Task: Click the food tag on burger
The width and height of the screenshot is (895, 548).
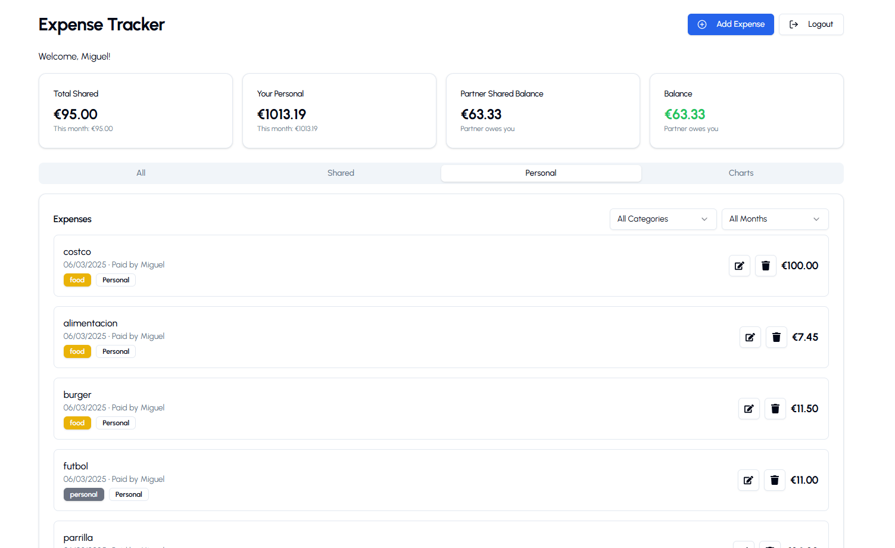Action: click(77, 423)
